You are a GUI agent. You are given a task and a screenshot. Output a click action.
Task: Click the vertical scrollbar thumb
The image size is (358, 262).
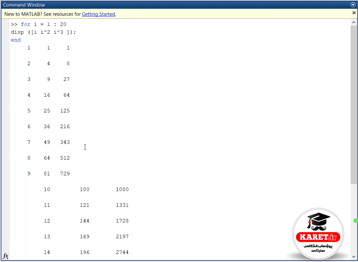pyautogui.click(x=354, y=105)
